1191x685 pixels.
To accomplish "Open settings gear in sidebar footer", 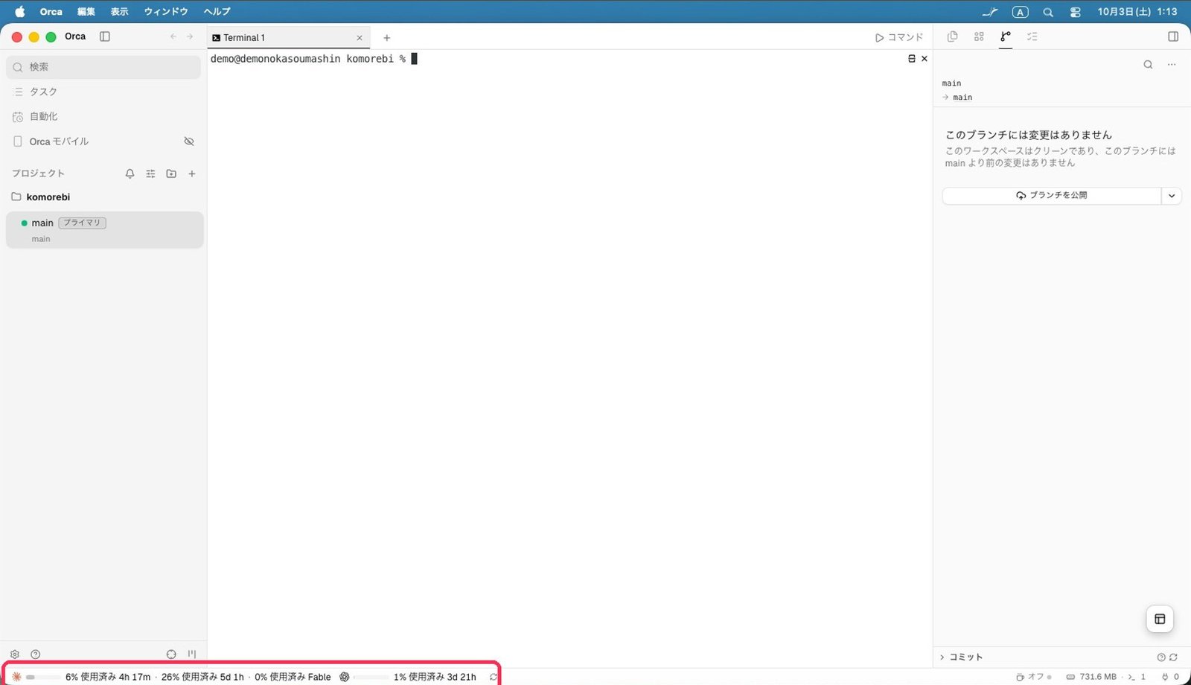I will tap(15, 654).
